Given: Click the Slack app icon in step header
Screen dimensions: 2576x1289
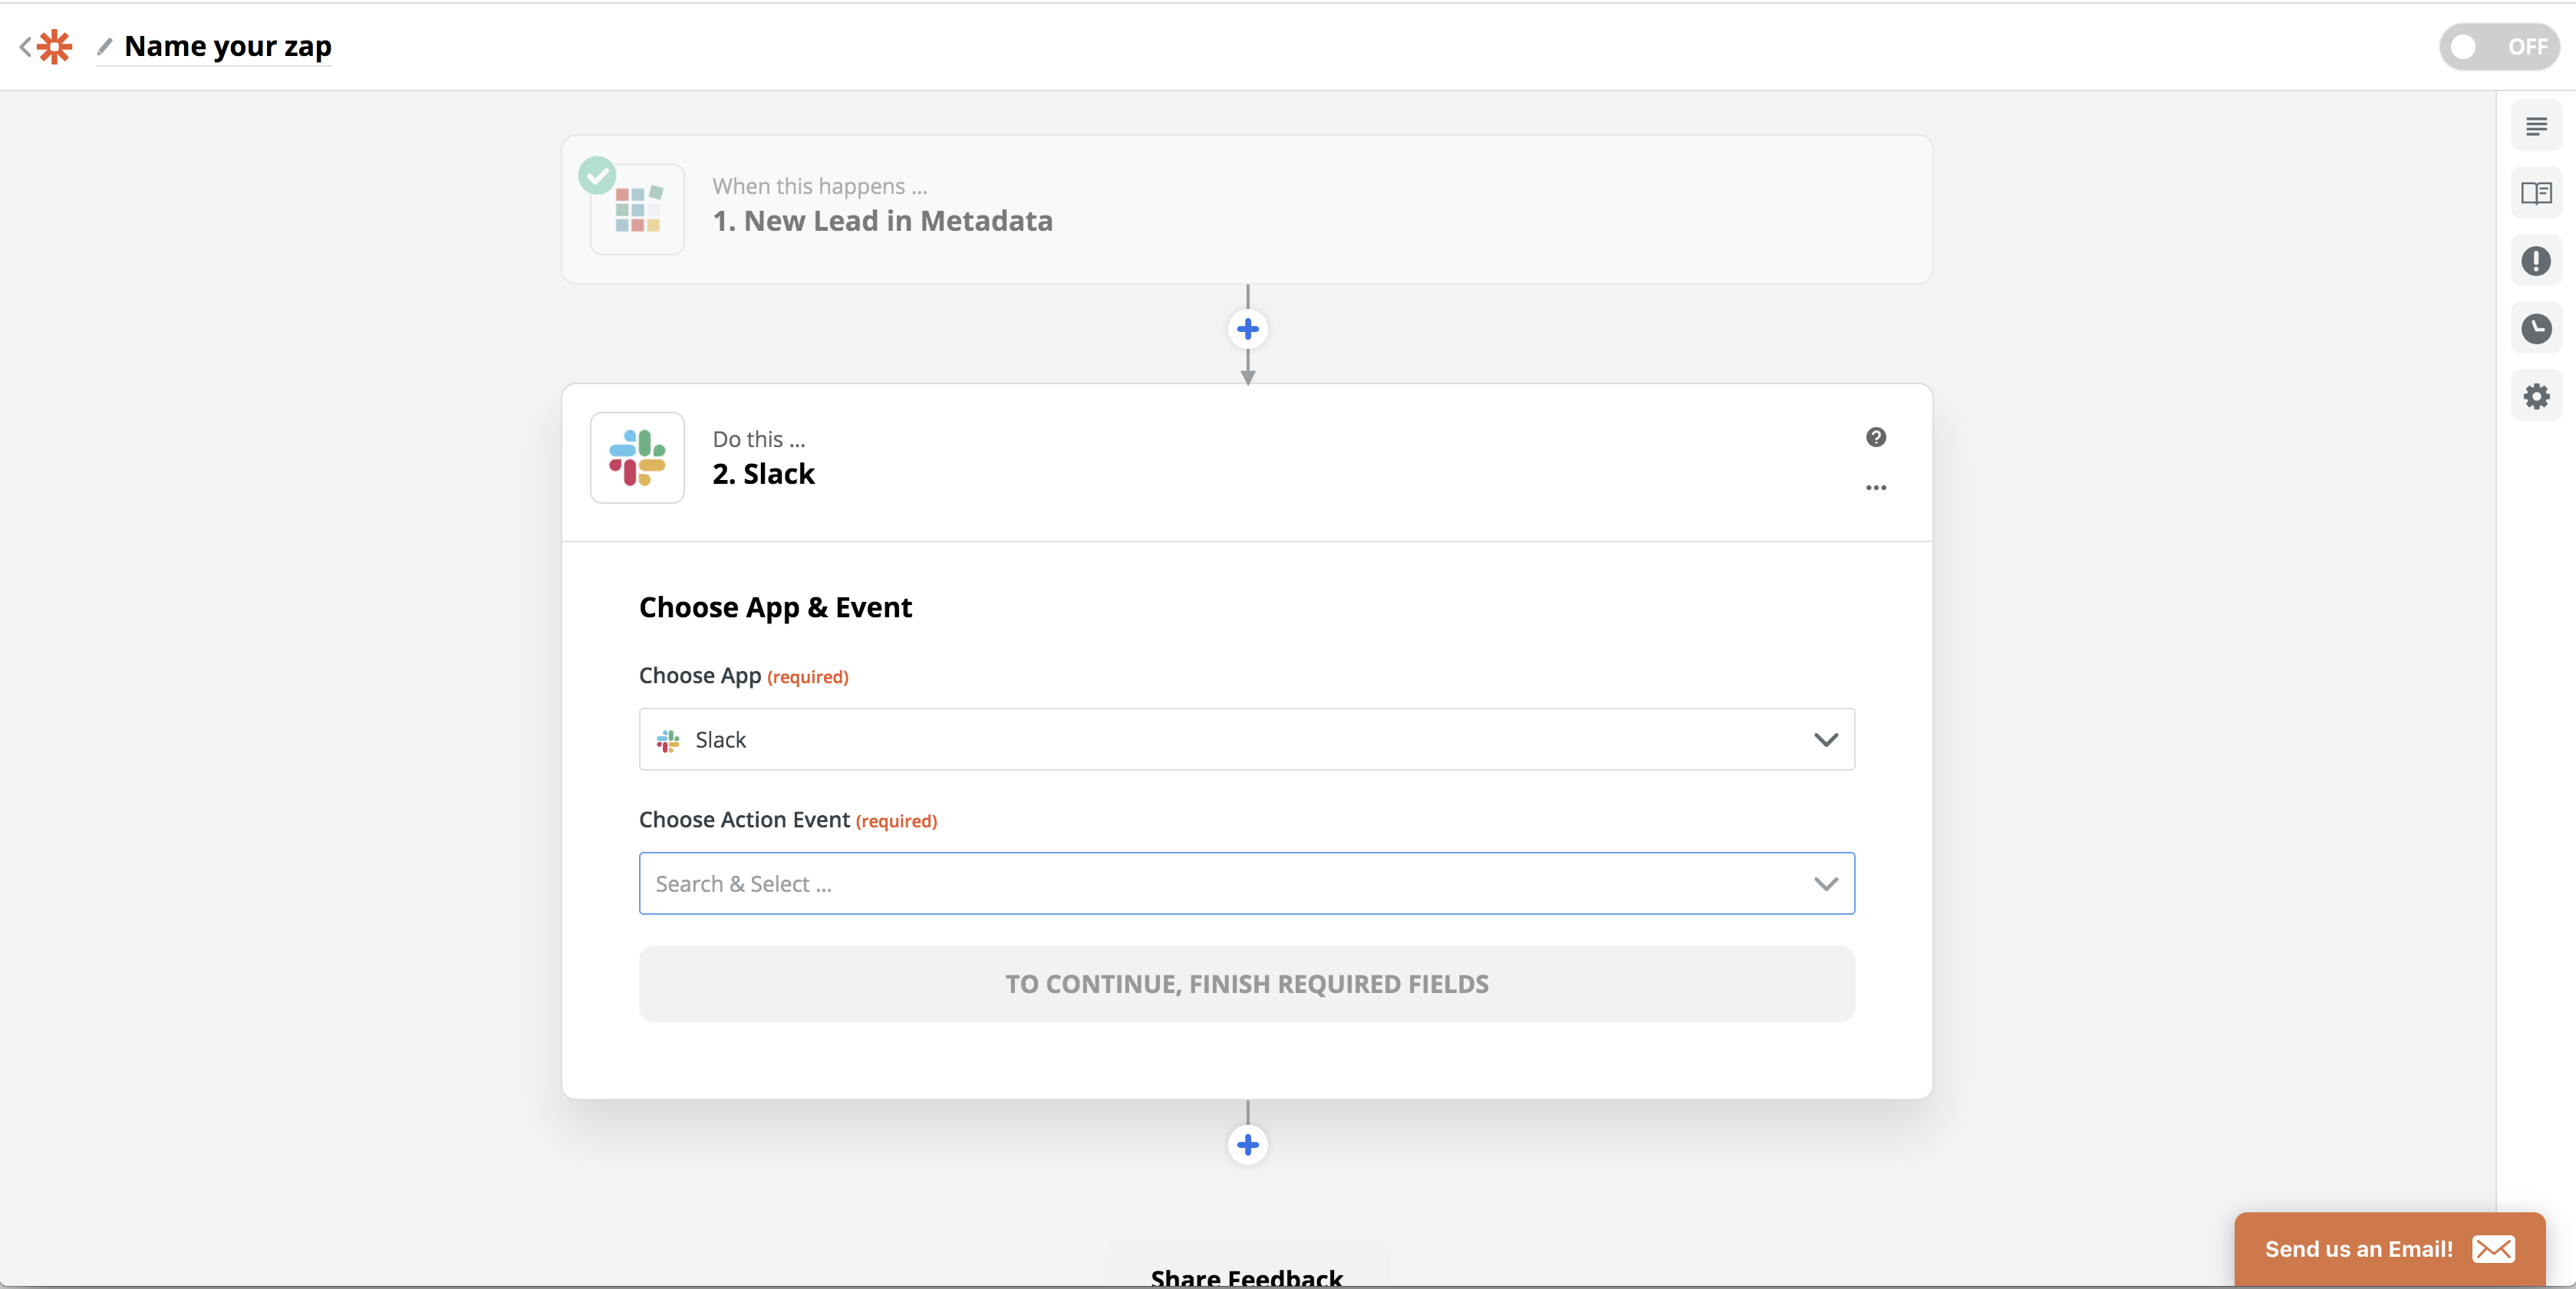Looking at the screenshot, I should [x=637, y=458].
